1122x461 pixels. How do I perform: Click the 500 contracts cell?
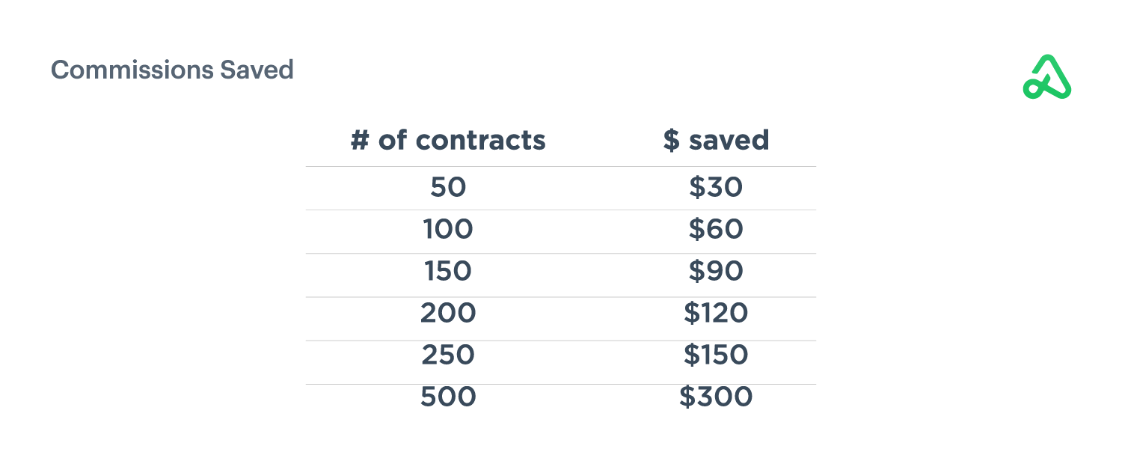(x=448, y=397)
